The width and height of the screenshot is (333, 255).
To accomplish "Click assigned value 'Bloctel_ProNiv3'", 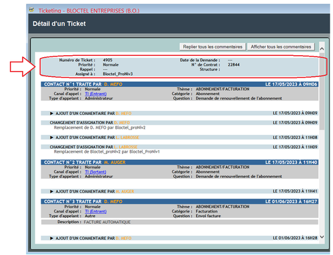I will click(x=118, y=74).
